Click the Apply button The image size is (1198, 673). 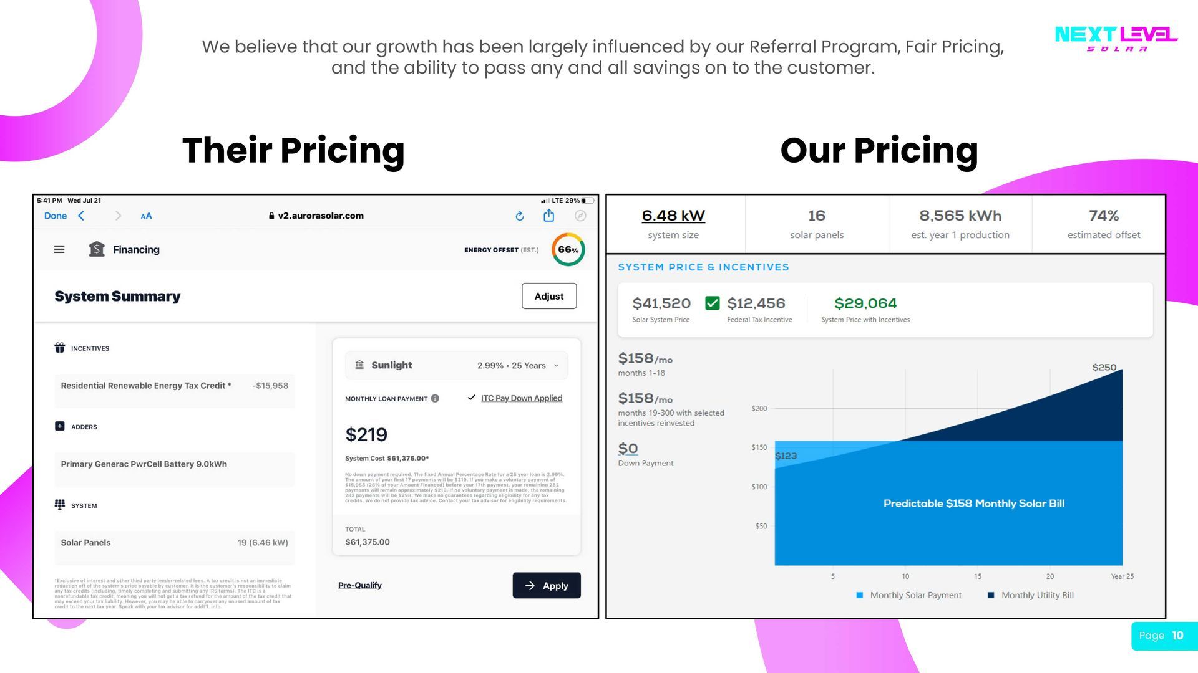tap(547, 585)
